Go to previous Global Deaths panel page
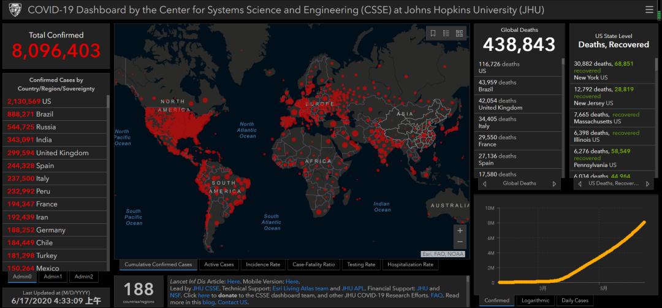Screen dimensions: 662x308 (x=484, y=184)
